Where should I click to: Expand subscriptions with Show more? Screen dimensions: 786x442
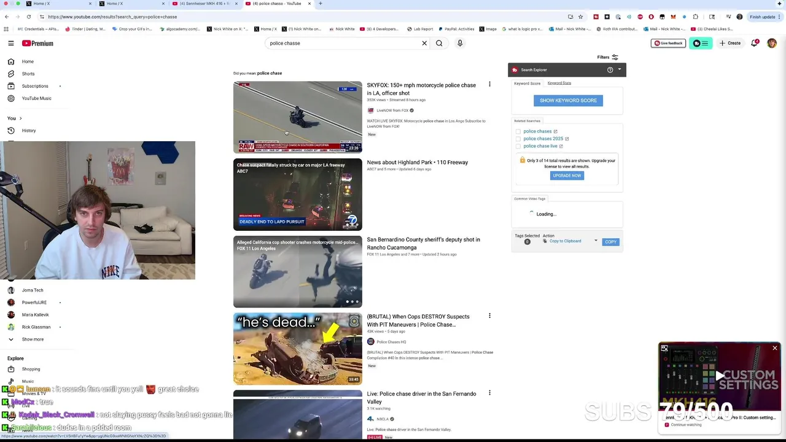[33, 339]
